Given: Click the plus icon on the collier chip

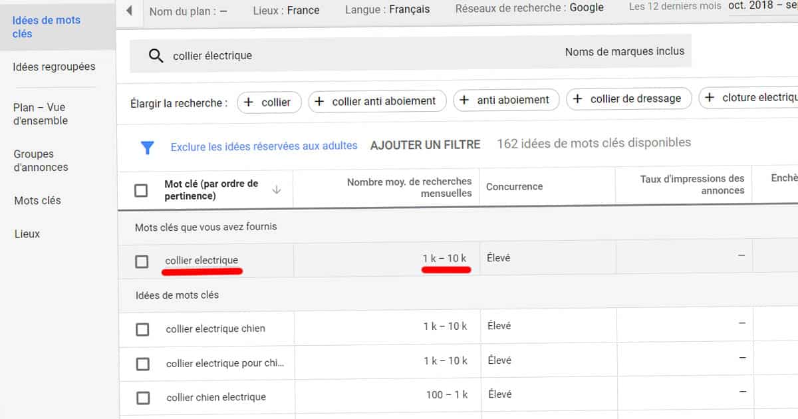Looking at the screenshot, I should tap(249, 102).
